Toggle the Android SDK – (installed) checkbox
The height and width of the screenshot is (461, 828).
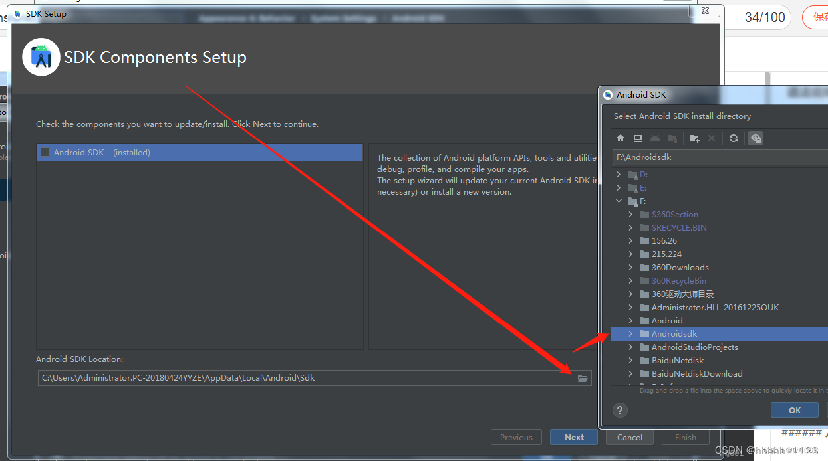pyautogui.click(x=45, y=152)
